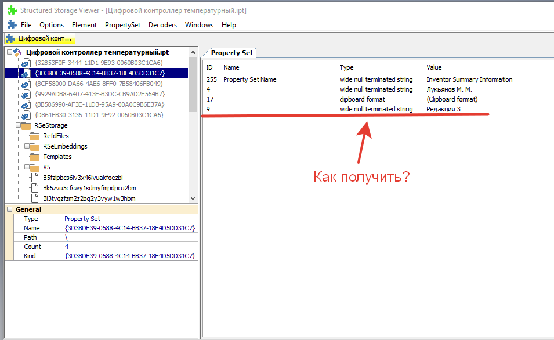Click the root .ipt file icon in tree
This screenshot has height=340, width=554.
pyautogui.click(x=17, y=52)
